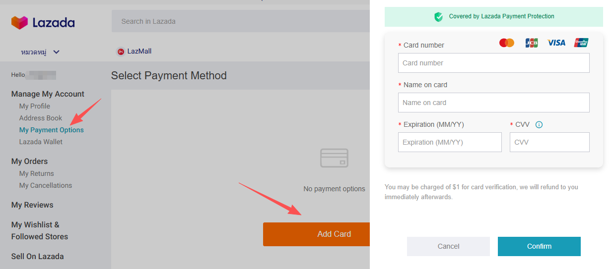The width and height of the screenshot is (616, 269).
Task: Click the LazMall badge icon
Action: click(x=121, y=52)
